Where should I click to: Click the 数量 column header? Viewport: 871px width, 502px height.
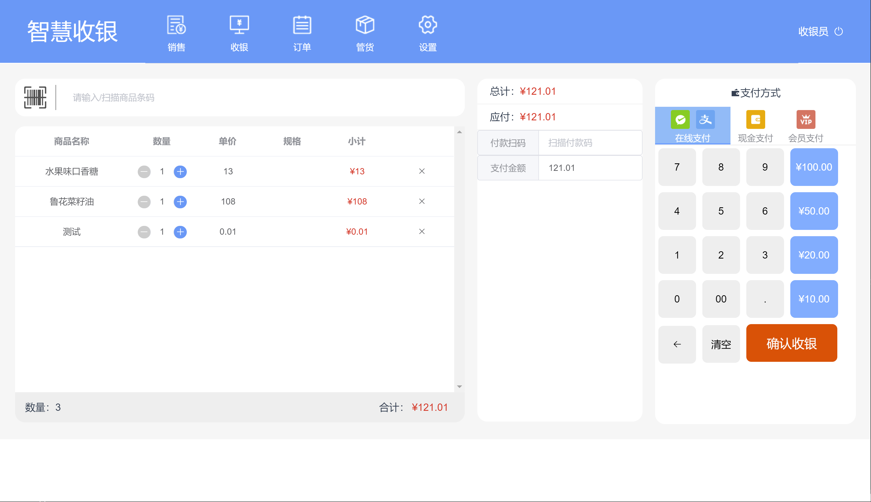pos(162,141)
